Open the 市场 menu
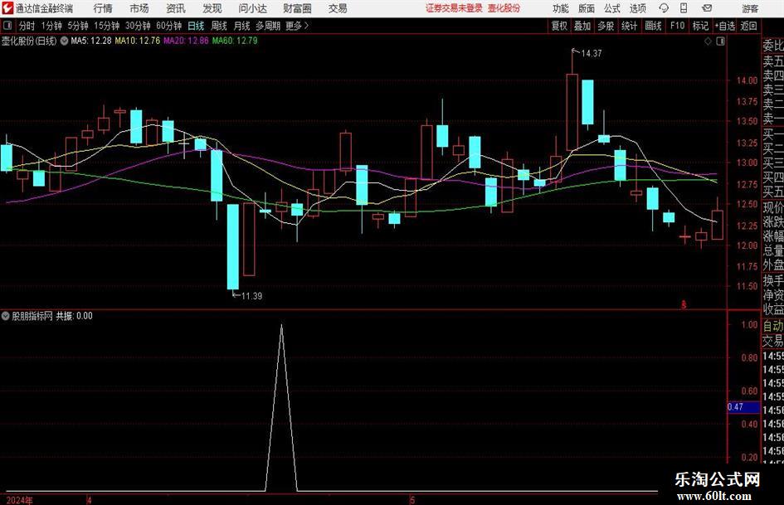 (x=139, y=8)
